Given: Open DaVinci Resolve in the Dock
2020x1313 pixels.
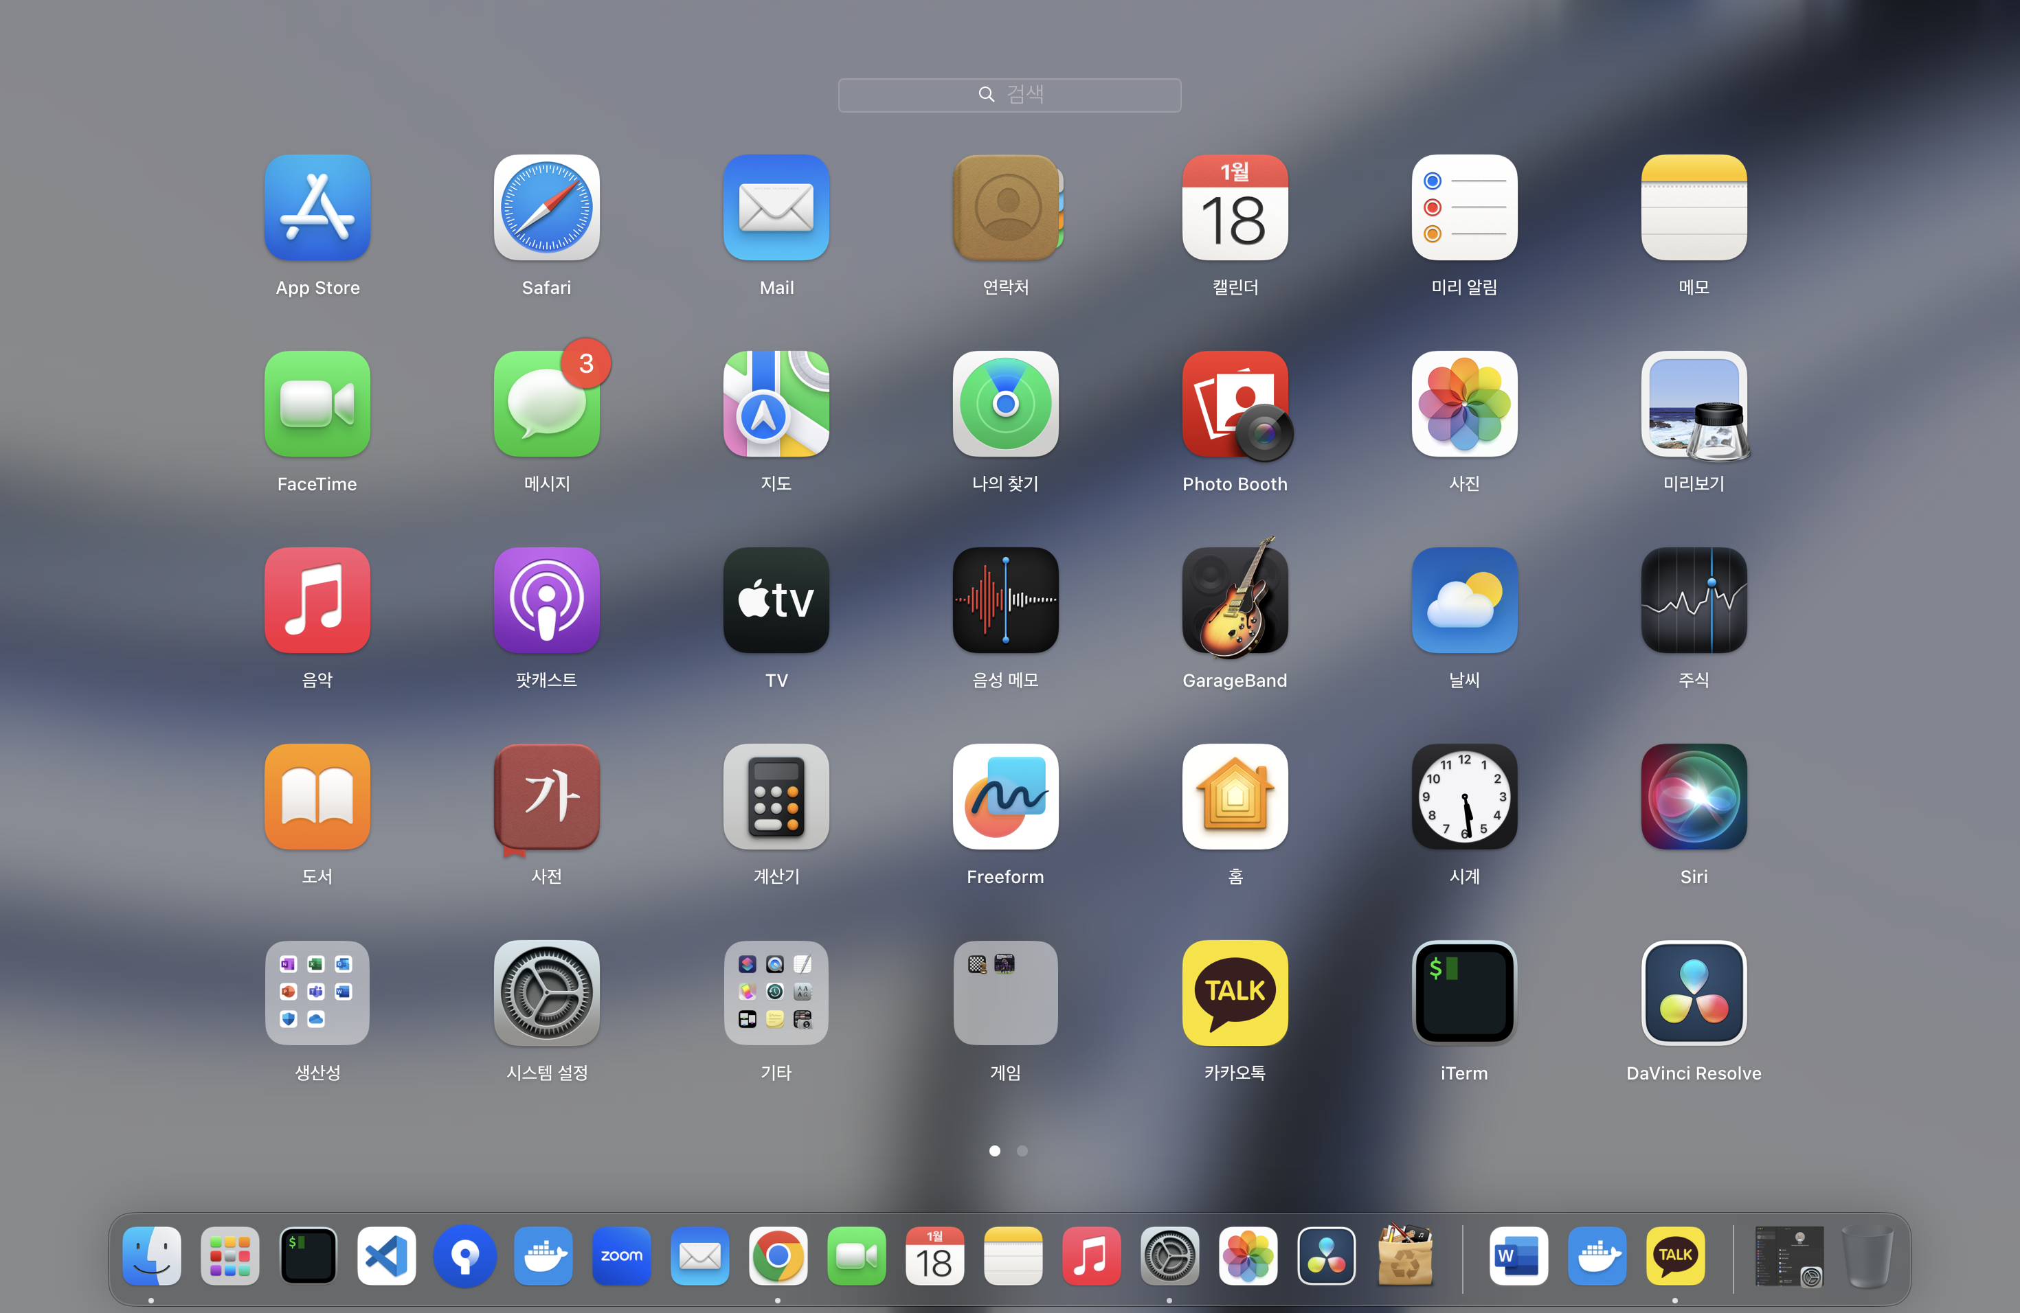Looking at the screenshot, I should [x=1327, y=1255].
